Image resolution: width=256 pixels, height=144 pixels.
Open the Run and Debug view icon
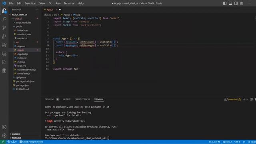tap(4, 36)
